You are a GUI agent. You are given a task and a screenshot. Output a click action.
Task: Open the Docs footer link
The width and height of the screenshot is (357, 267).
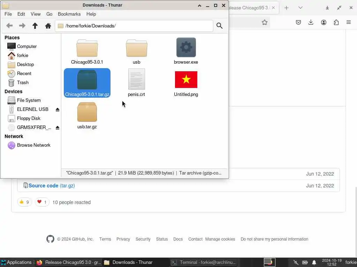(x=178, y=239)
